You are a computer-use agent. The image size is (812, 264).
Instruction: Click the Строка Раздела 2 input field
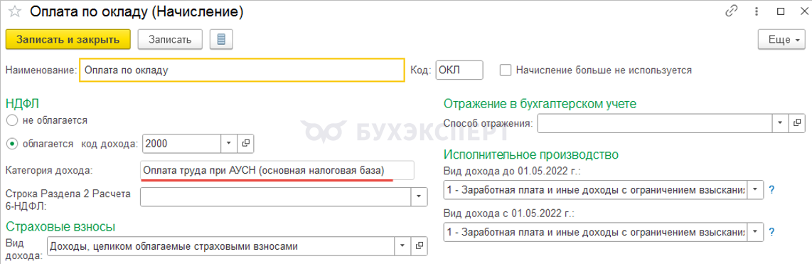[x=275, y=196]
